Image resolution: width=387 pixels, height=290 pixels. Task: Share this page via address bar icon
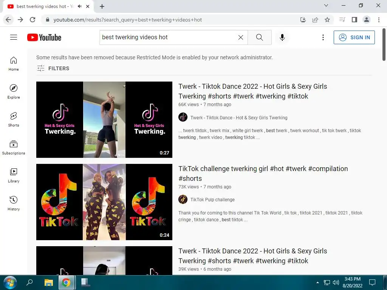click(x=315, y=20)
